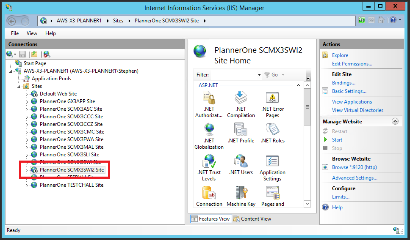This screenshot has height=240, width=410.
Task: Expand the PlannerOne SCMX3ASC Site node
Action: 27,109
